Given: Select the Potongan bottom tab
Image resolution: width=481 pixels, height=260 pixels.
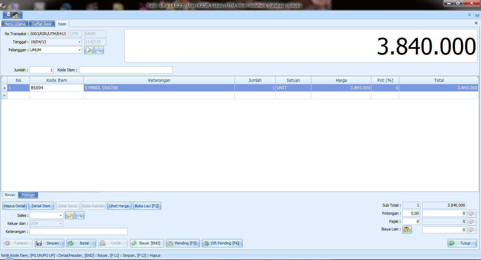Looking at the screenshot, I should pos(28,195).
